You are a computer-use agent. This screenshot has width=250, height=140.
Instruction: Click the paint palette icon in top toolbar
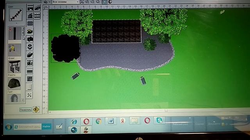click(46, 2)
